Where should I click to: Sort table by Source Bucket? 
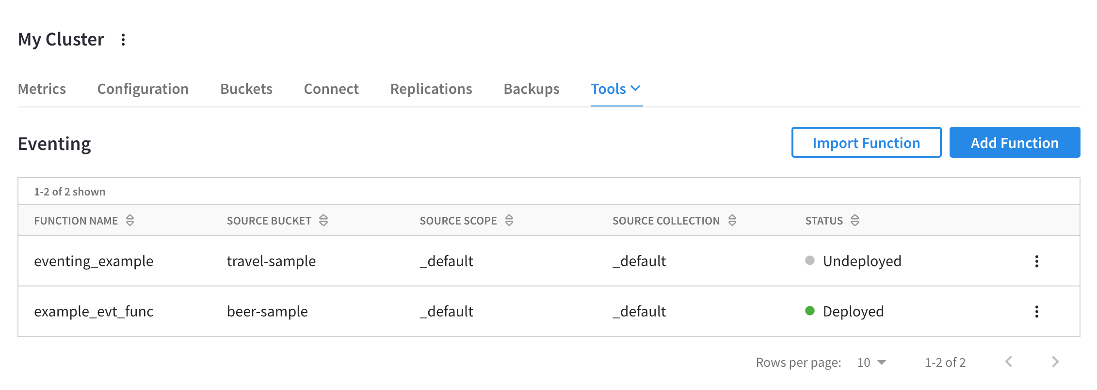323,221
